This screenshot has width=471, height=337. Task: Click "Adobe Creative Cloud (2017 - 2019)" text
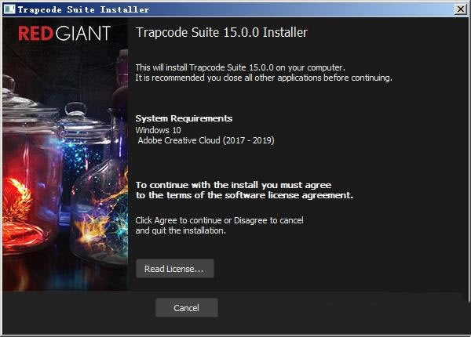point(206,140)
